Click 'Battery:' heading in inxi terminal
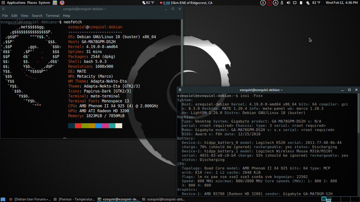The image size is (360, 202). point(186,138)
